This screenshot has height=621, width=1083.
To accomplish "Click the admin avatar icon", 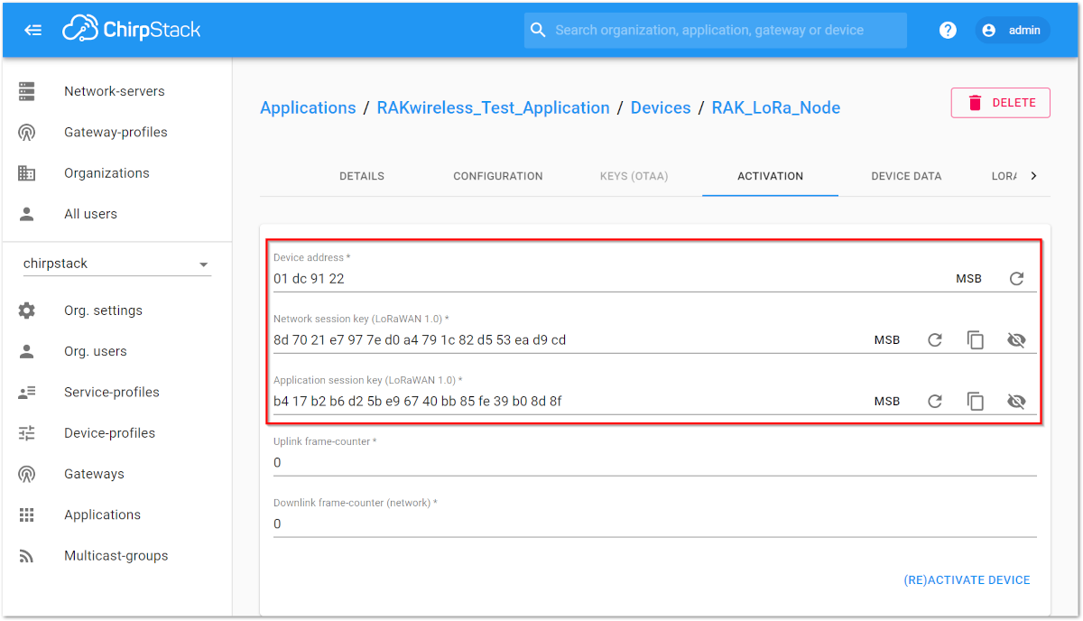I will pyautogui.click(x=989, y=30).
